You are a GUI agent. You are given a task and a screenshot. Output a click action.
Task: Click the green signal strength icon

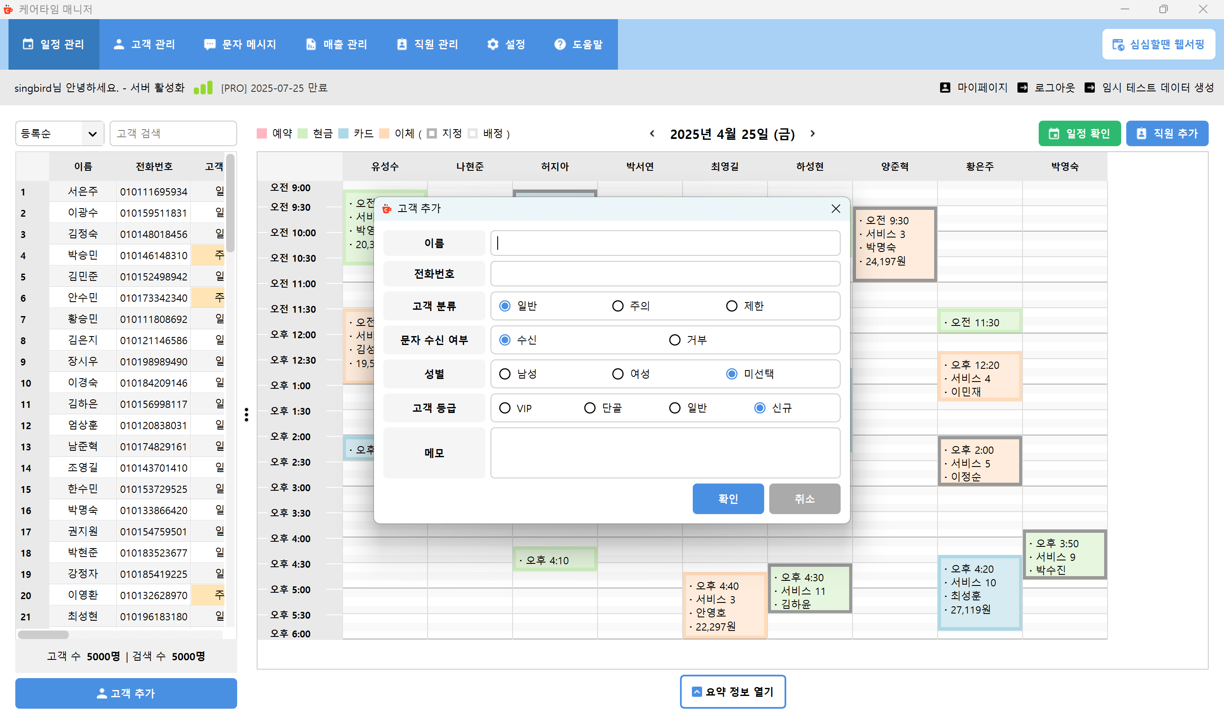tap(203, 88)
